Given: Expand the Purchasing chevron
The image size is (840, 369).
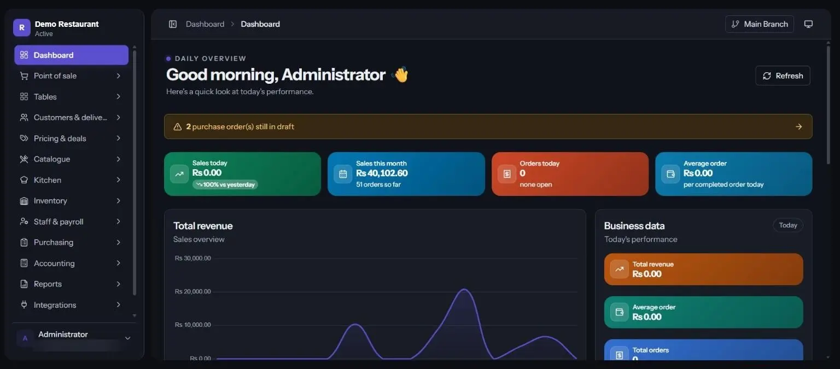Looking at the screenshot, I should [118, 243].
